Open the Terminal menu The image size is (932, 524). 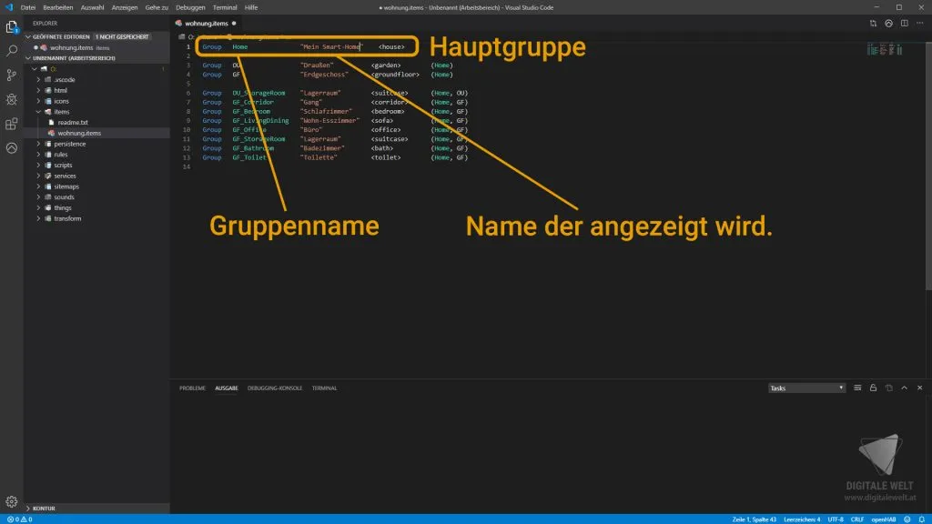pyautogui.click(x=225, y=7)
